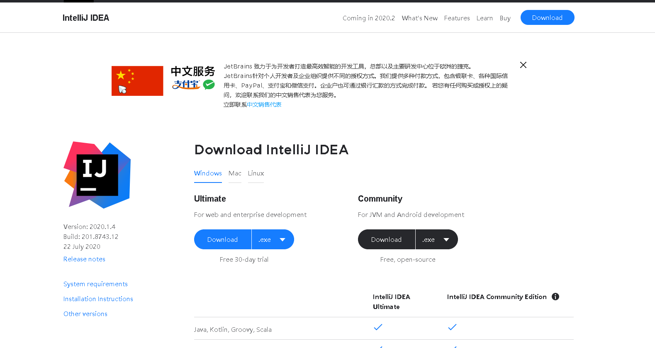This screenshot has height=348, width=655.
Task: Click the IntelliJ IDEA IJ product logo
Action: [x=97, y=175]
